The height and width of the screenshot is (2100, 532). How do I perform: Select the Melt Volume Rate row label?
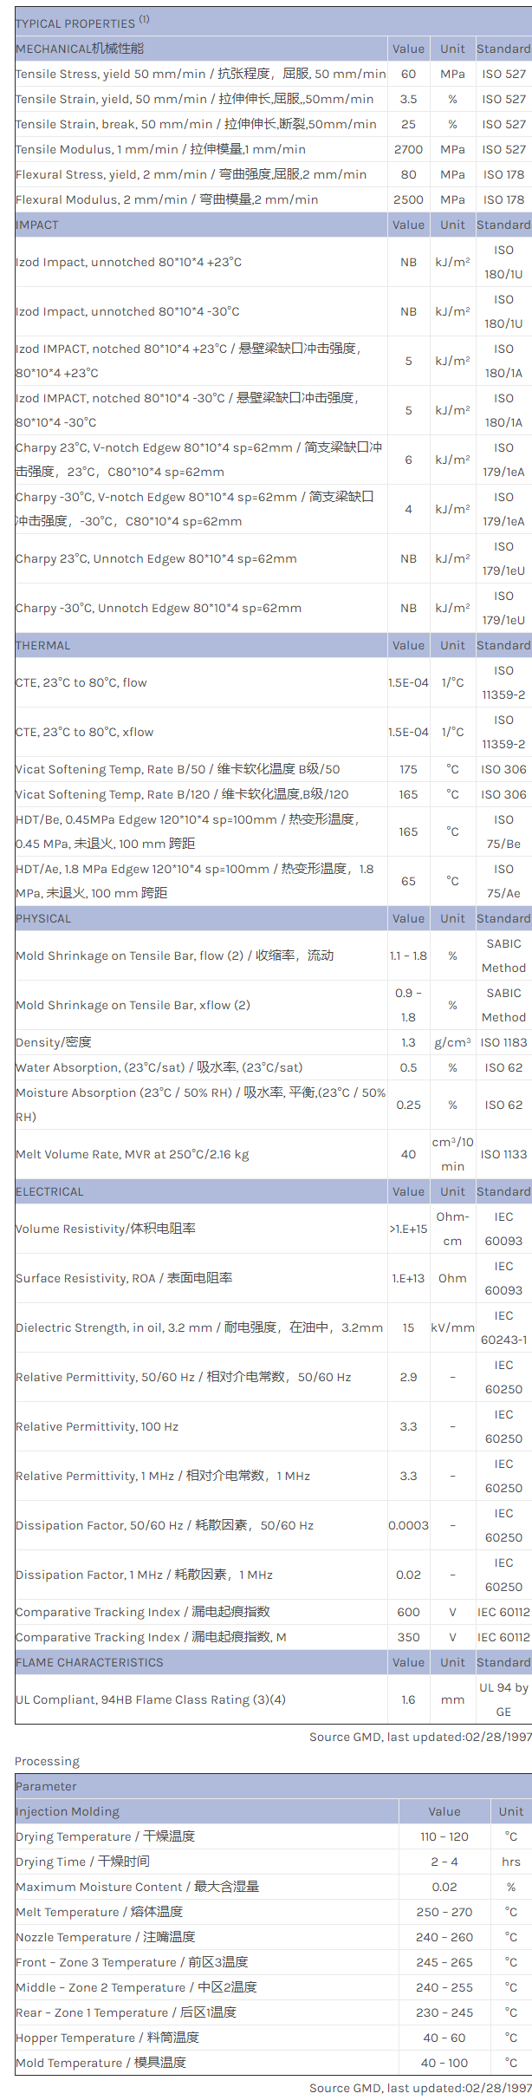(132, 1155)
